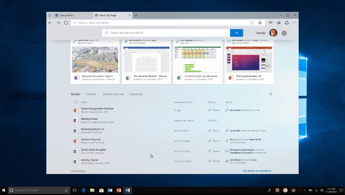Open Daniela's profile avatar
345x195 pixels.
pos(273,33)
